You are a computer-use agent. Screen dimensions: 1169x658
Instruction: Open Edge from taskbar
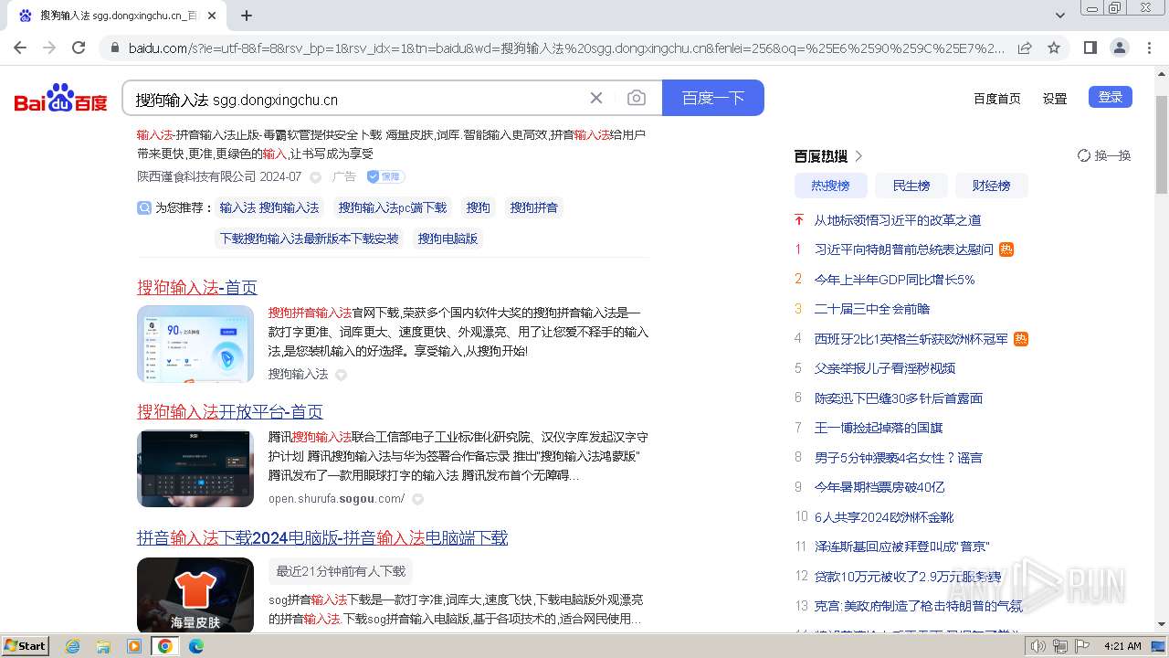[196, 646]
